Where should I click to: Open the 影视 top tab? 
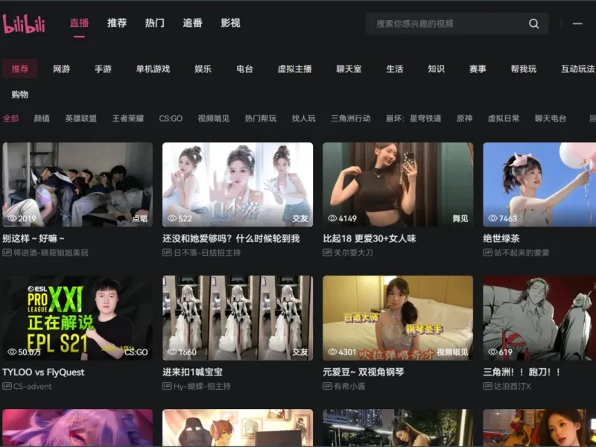pyautogui.click(x=230, y=23)
